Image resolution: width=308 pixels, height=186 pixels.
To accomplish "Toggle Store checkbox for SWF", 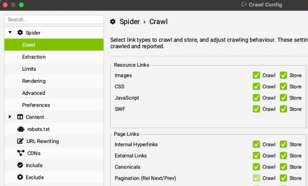I will [x=283, y=109].
